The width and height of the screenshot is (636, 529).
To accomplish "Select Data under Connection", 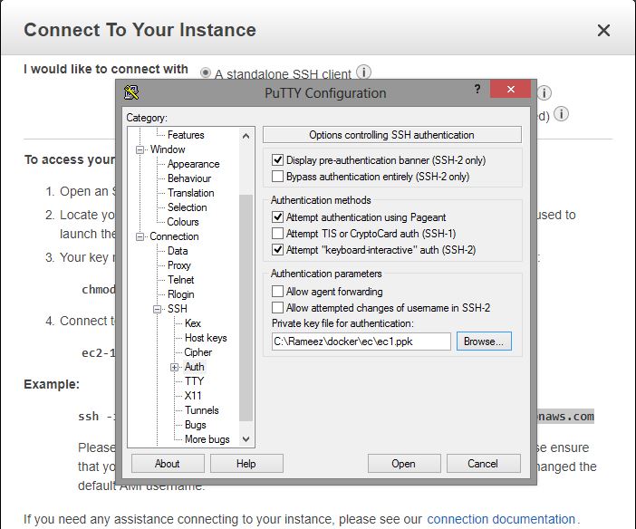I will click(x=178, y=251).
